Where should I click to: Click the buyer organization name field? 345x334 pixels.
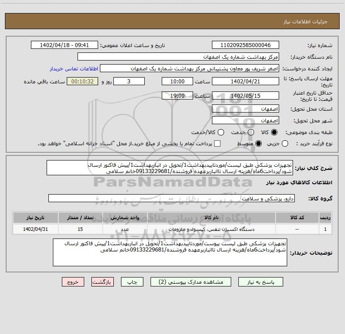click(x=178, y=57)
